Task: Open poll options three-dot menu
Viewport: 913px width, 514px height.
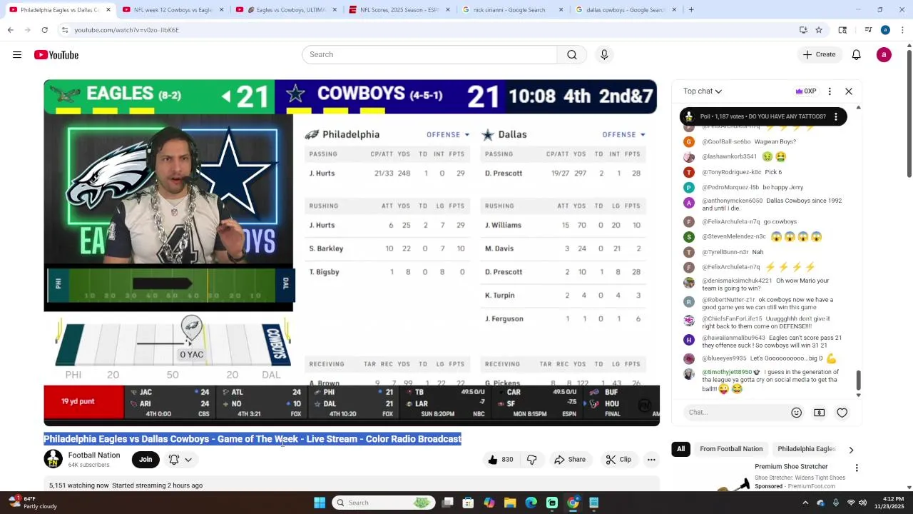Action: coord(836,116)
